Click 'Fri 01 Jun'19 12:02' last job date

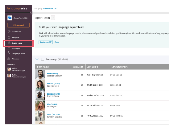click(95, 116)
